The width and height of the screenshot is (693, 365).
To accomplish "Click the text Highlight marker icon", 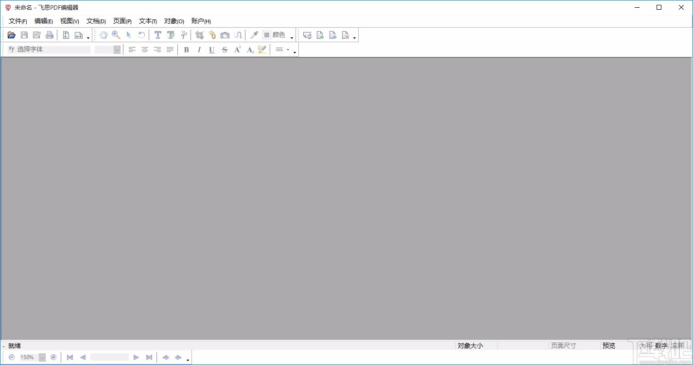I will 262,50.
